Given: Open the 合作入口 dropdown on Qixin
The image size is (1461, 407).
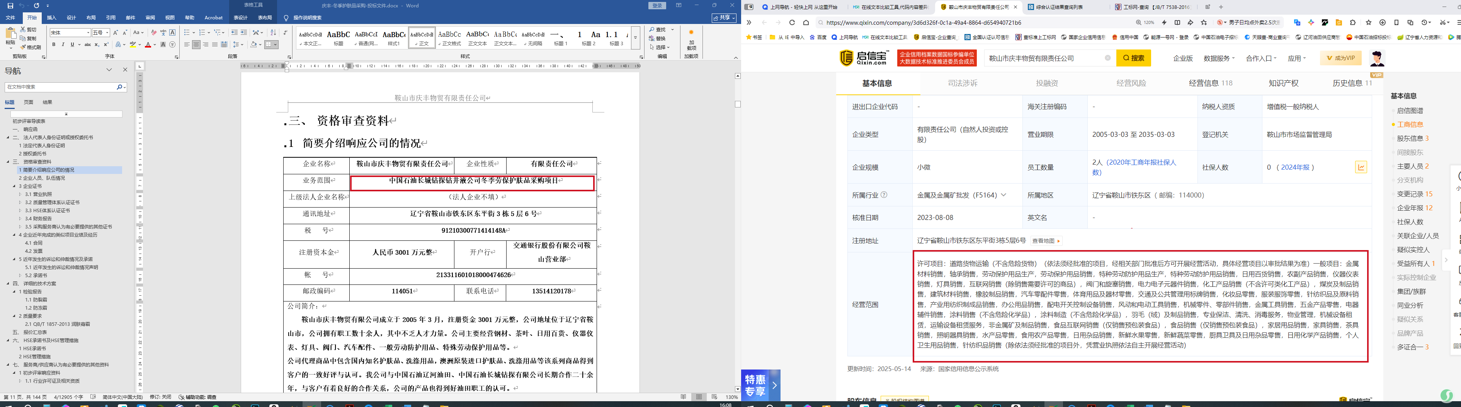Looking at the screenshot, I should (1261, 58).
